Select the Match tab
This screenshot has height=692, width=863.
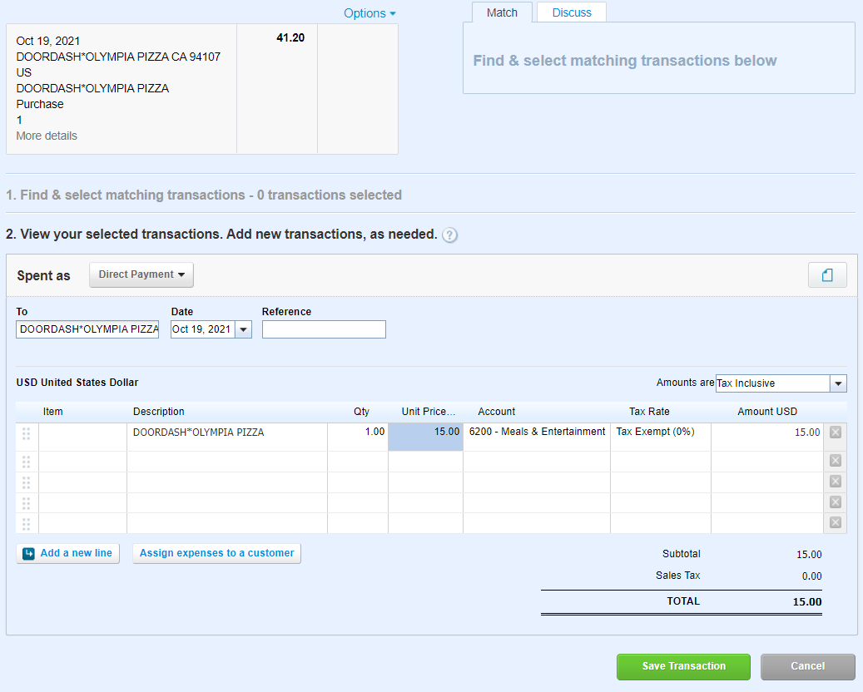pyautogui.click(x=501, y=12)
